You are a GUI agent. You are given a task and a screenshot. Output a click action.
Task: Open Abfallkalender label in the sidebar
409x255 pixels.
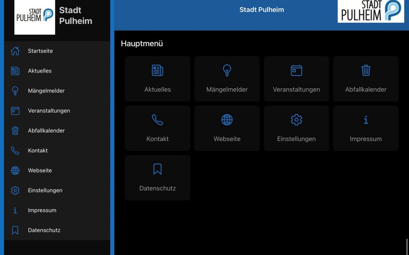click(46, 131)
